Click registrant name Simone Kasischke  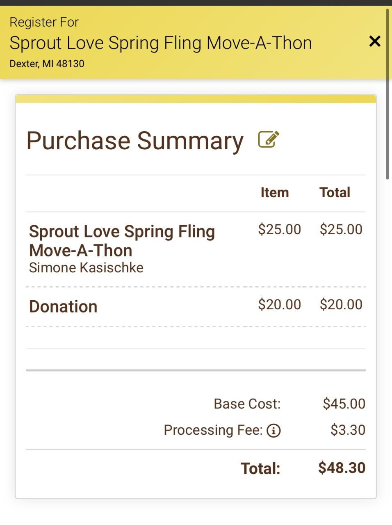pyautogui.click(x=86, y=268)
